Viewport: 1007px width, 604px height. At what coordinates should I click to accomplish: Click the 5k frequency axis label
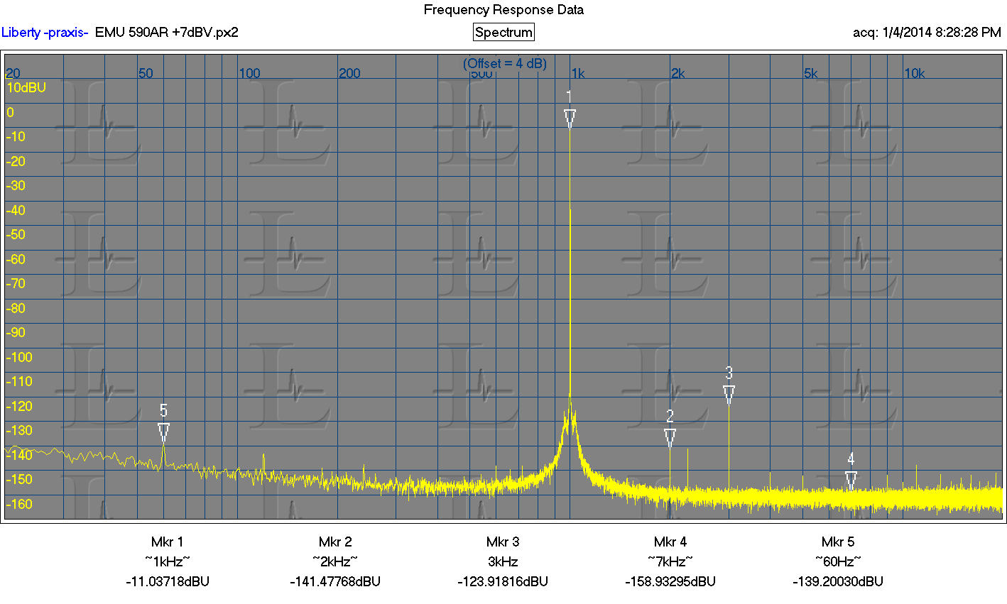point(810,74)
